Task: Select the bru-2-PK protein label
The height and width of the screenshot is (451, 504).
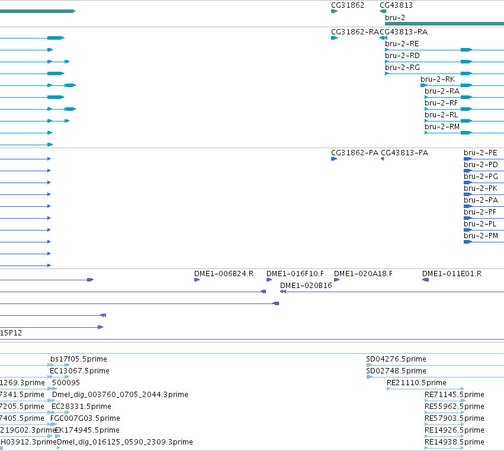Action: (480, 188)
